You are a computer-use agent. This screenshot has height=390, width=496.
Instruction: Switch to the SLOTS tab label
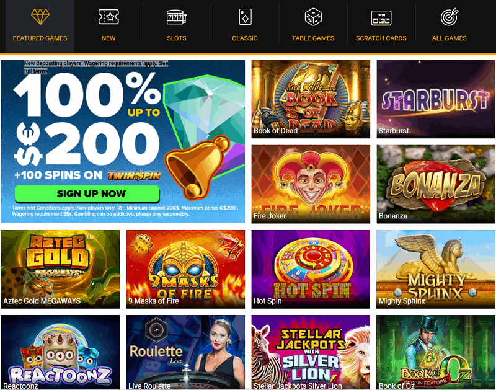(x=177, y=38)
